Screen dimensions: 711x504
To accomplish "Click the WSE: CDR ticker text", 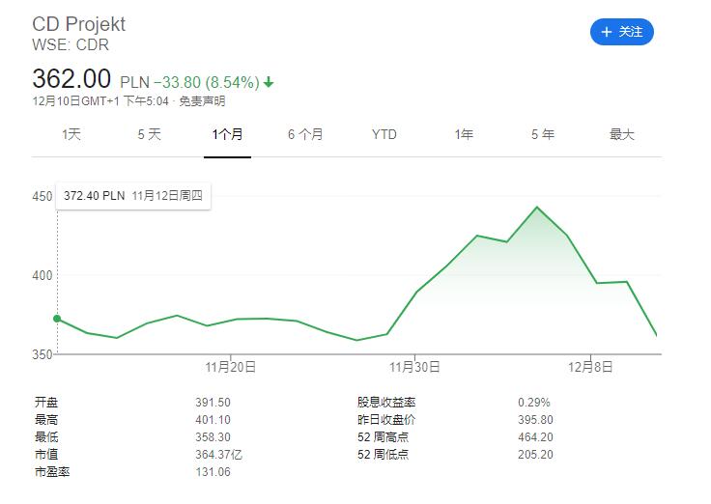I will point(71,44).
